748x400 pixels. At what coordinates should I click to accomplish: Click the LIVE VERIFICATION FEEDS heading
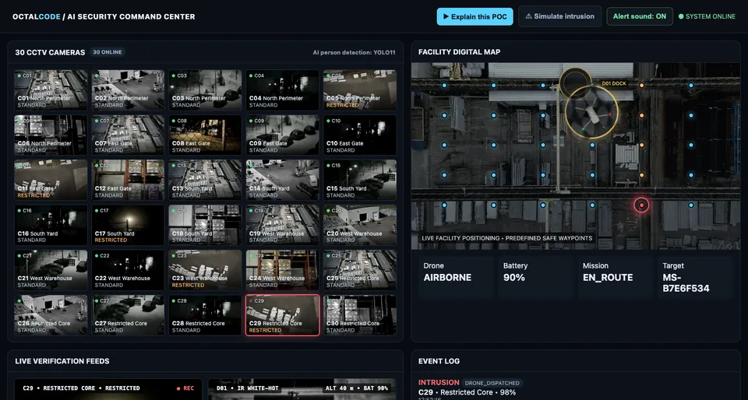tap(62, 361)
